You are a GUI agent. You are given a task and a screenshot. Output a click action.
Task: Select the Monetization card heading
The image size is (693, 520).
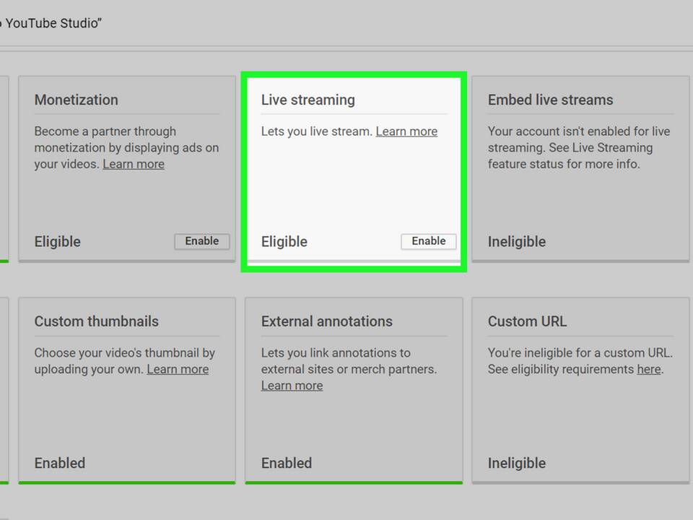click(x=77, y=100)
